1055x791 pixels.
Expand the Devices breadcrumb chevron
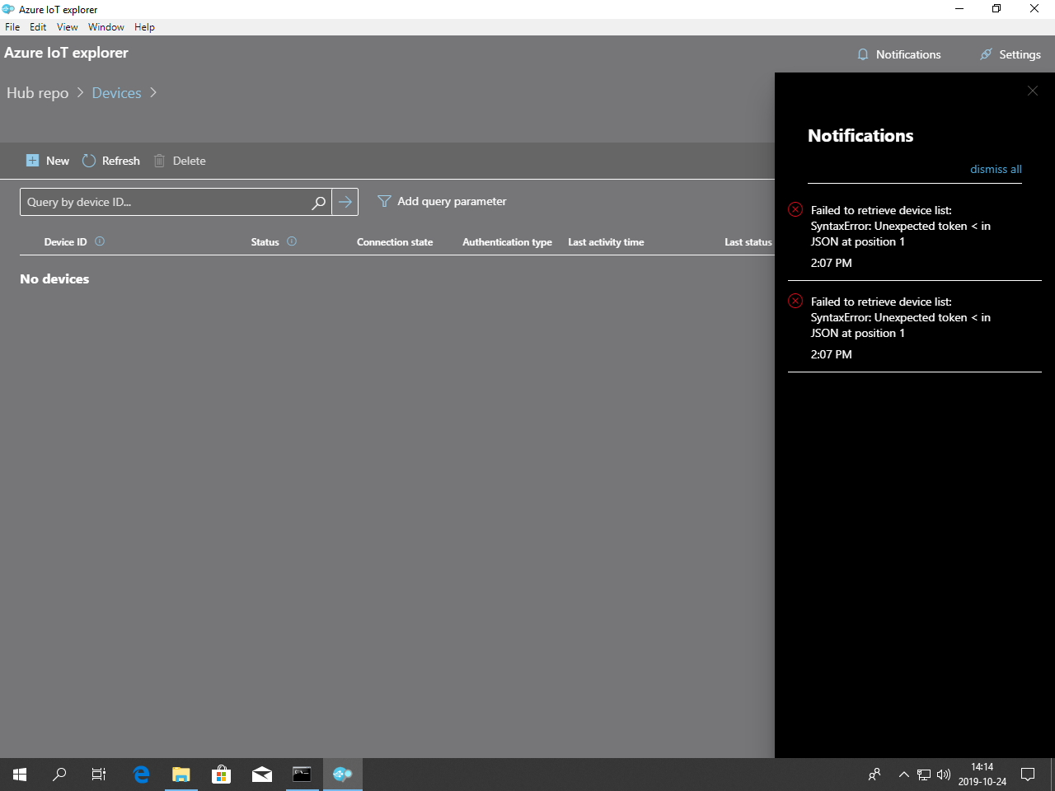pos(152,93)
